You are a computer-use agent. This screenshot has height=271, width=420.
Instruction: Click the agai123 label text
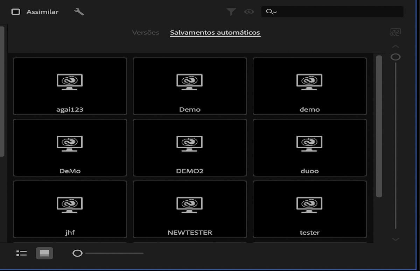(70, 109)
